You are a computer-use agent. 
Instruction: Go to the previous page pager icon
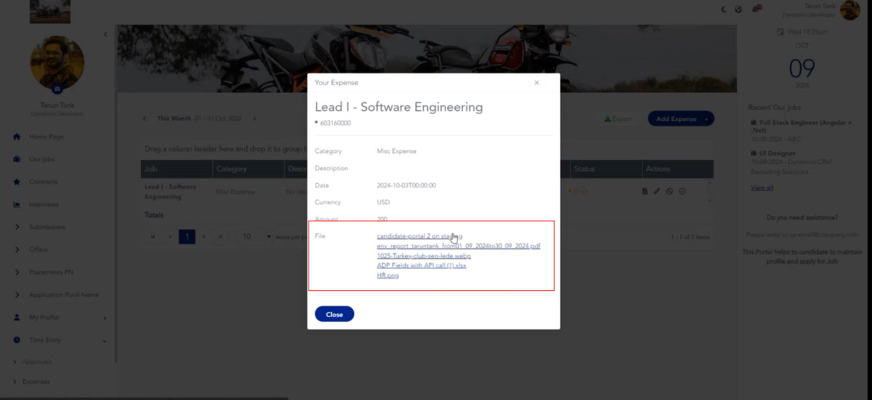pos(170,237)
